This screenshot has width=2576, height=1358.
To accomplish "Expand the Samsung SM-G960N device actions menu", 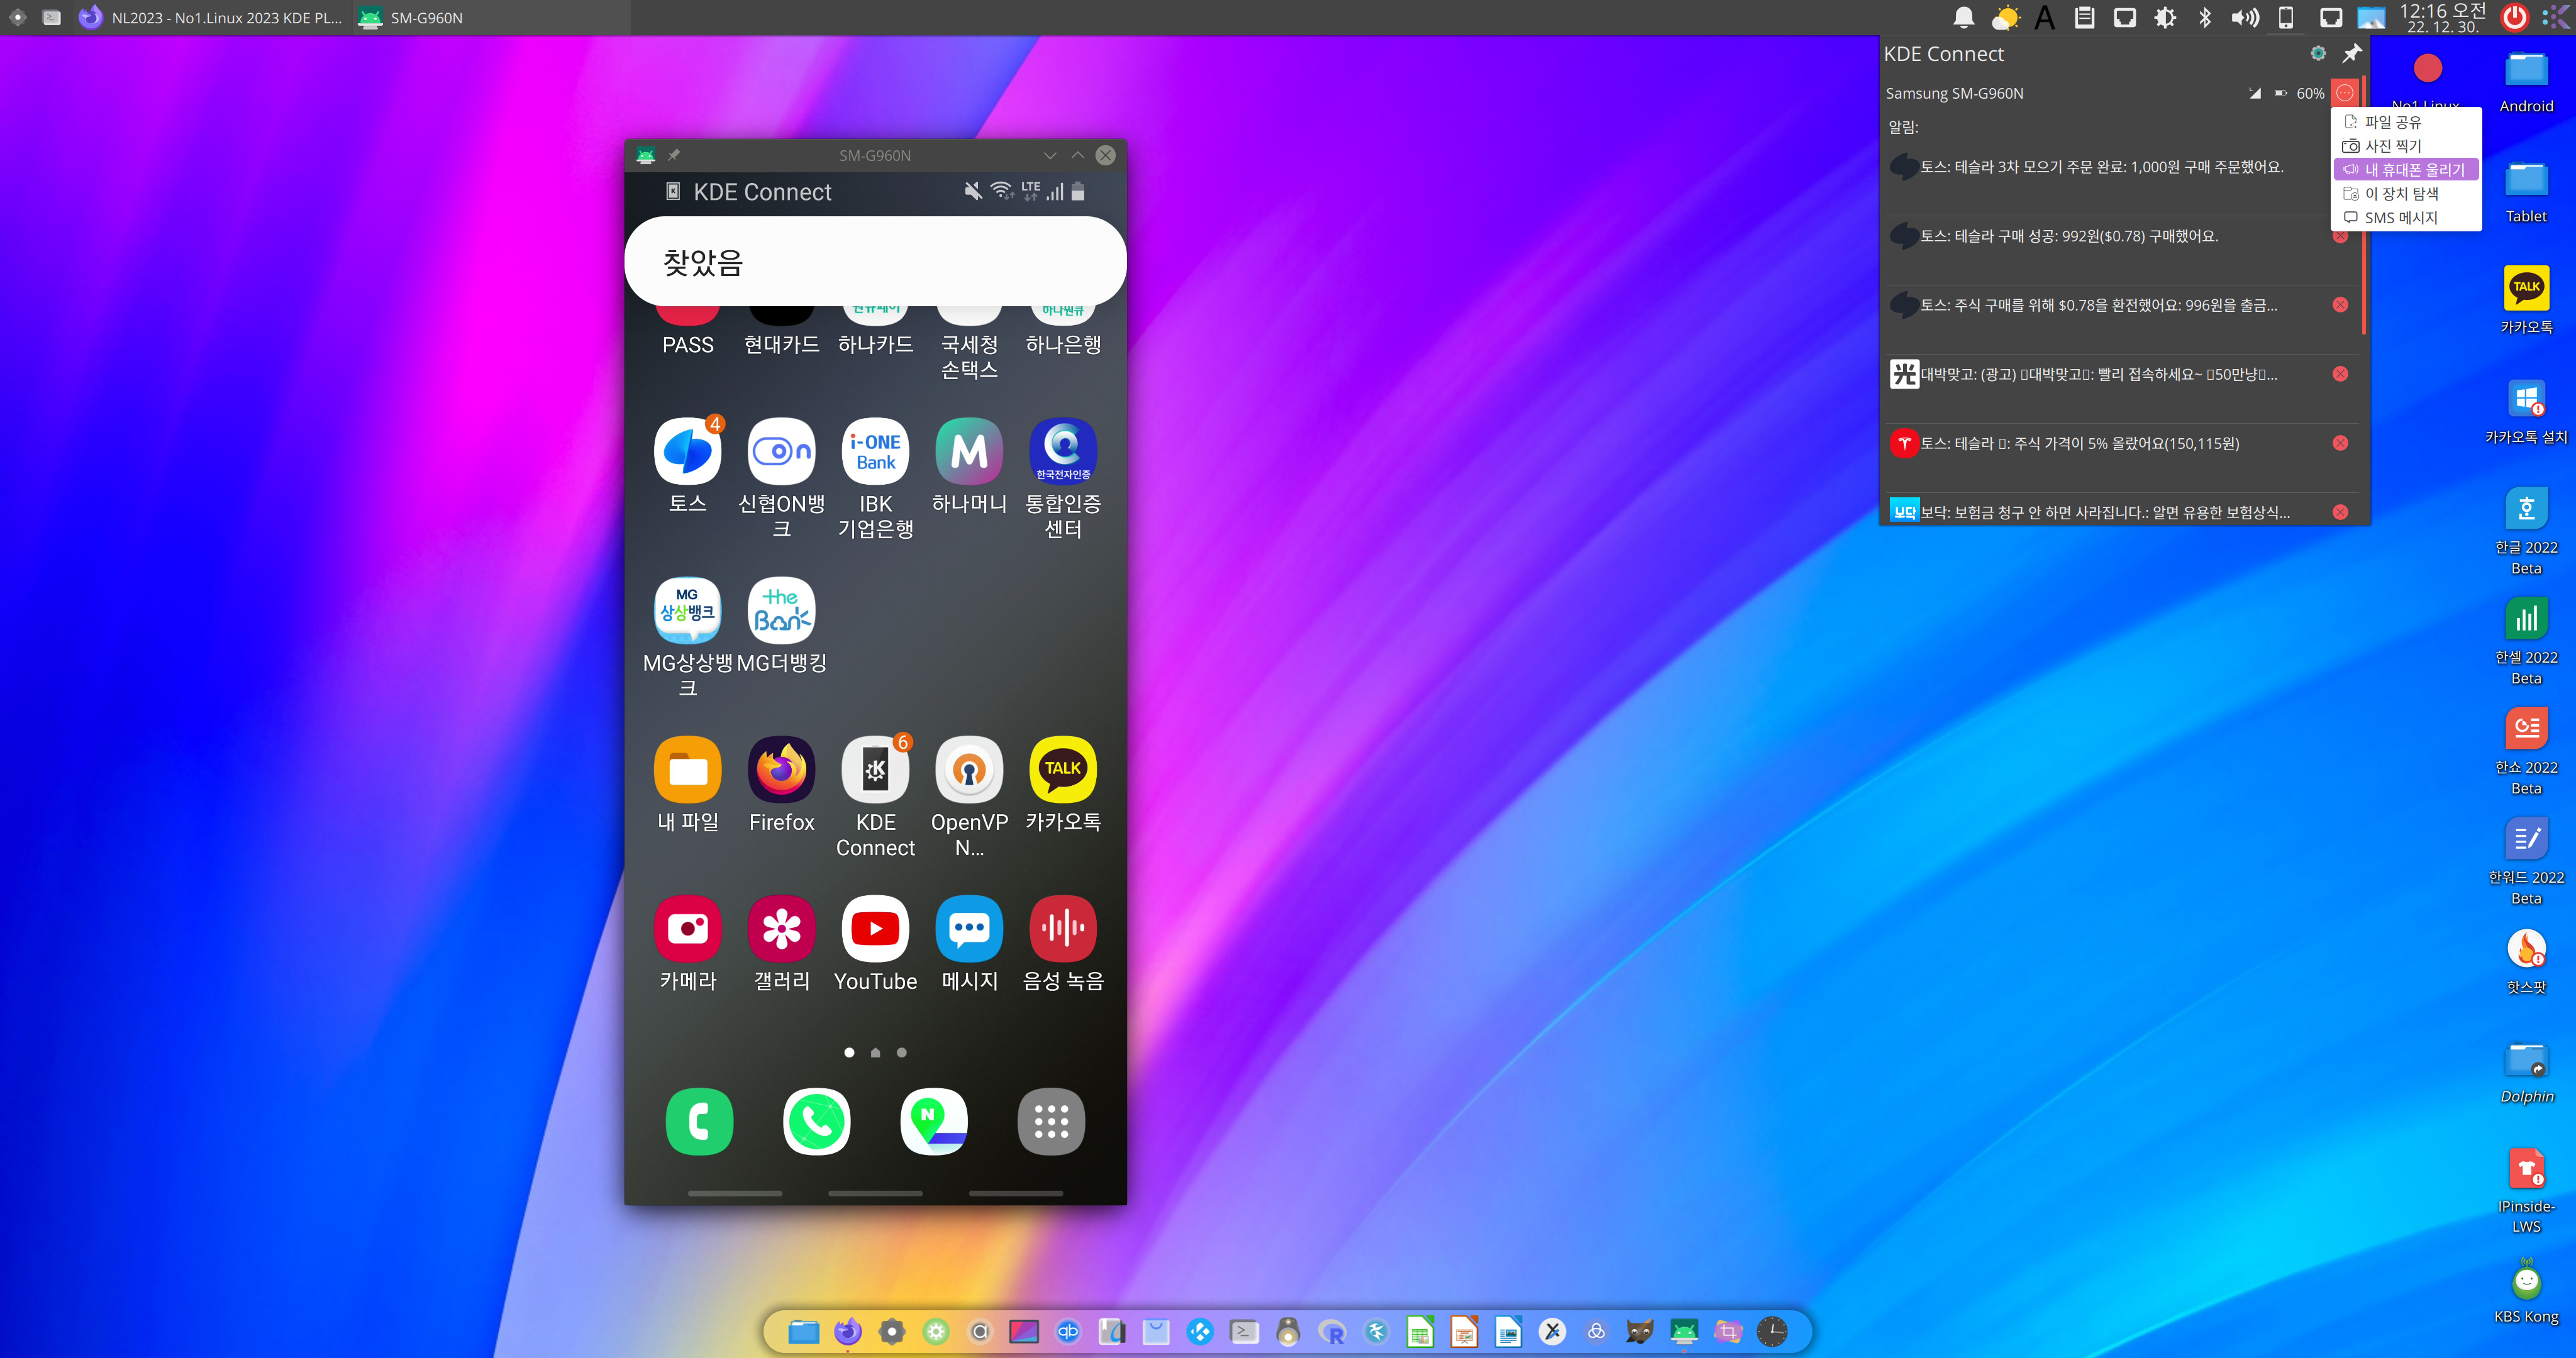I will 2344,93.
